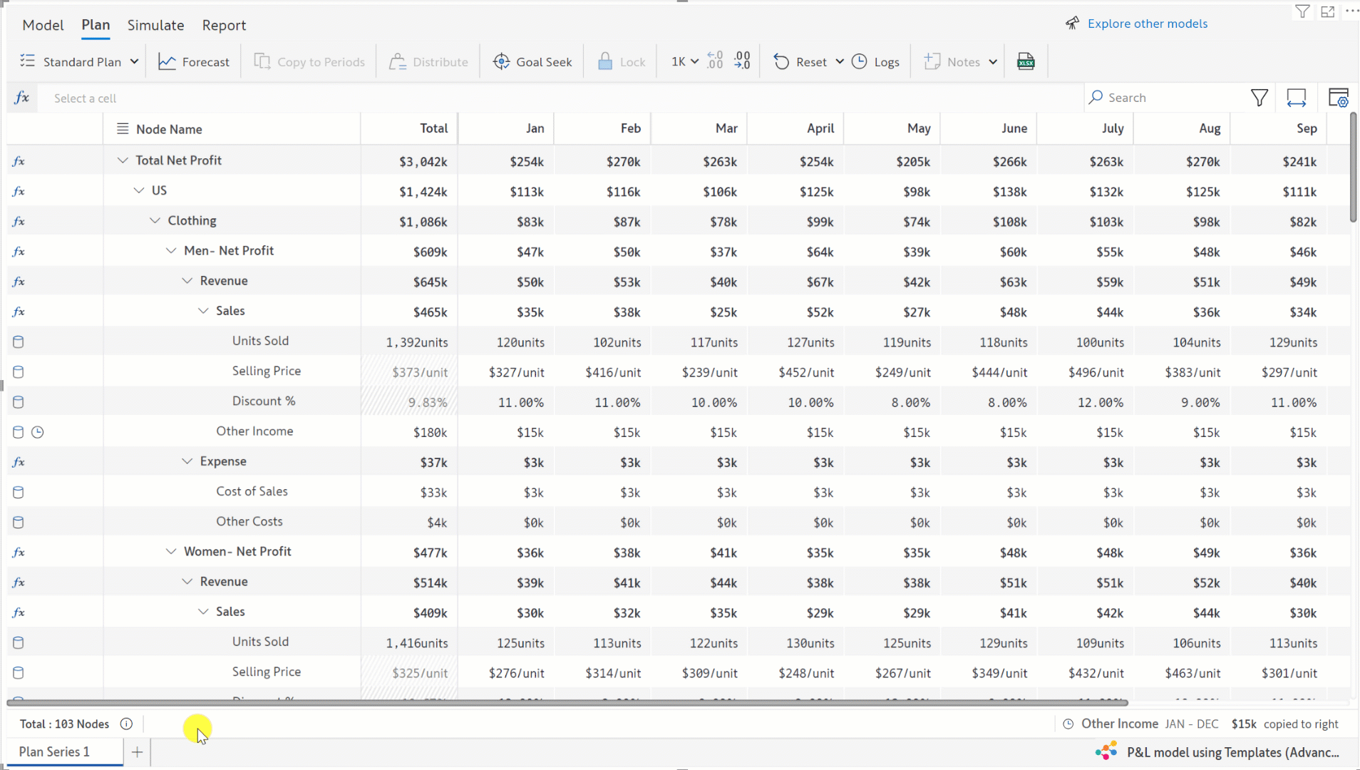1360x770 pixels.
Task: Collapse the Women- Net Profit node
Action: 171,551
